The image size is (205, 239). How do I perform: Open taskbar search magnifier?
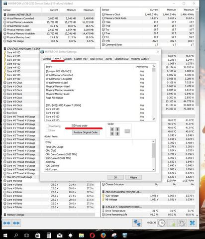click(16, 235)
